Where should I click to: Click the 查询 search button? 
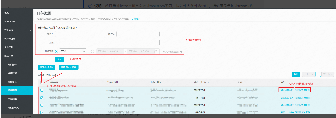click(59, 59)
